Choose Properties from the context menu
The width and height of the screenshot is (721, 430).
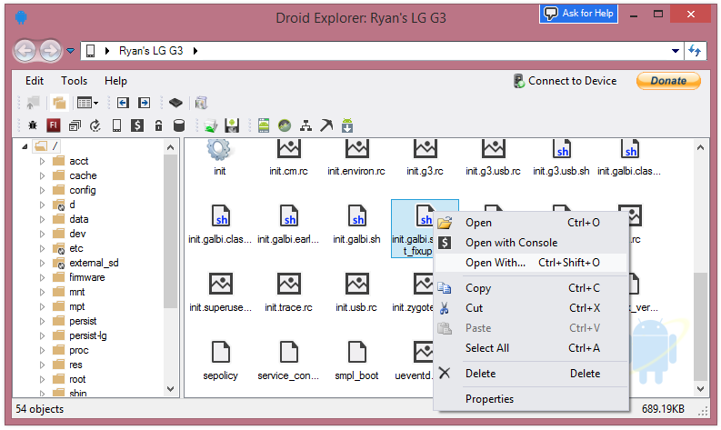coord(531,399)
